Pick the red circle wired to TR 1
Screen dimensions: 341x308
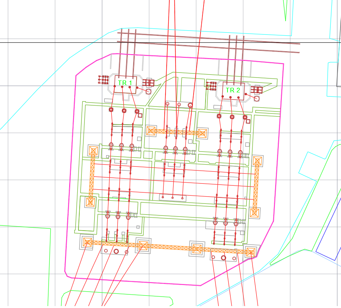click(x=148, y=92)
